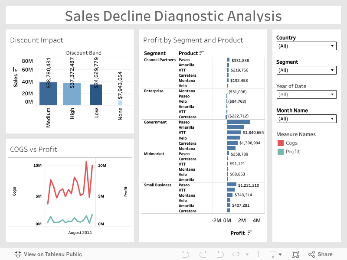Click the Government Paseo profit bar
This screenshot has height=260, width=347.
coord(238,122)
